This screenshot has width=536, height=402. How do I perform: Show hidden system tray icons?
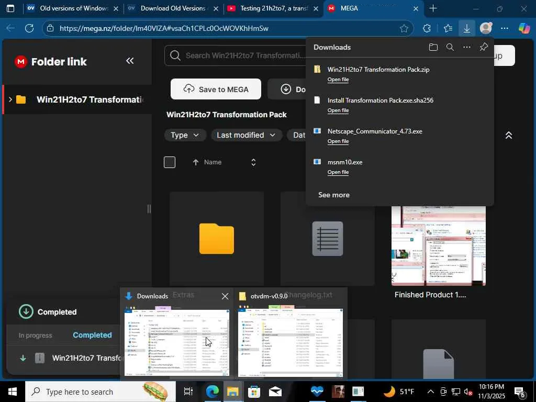tap(431, 392)
